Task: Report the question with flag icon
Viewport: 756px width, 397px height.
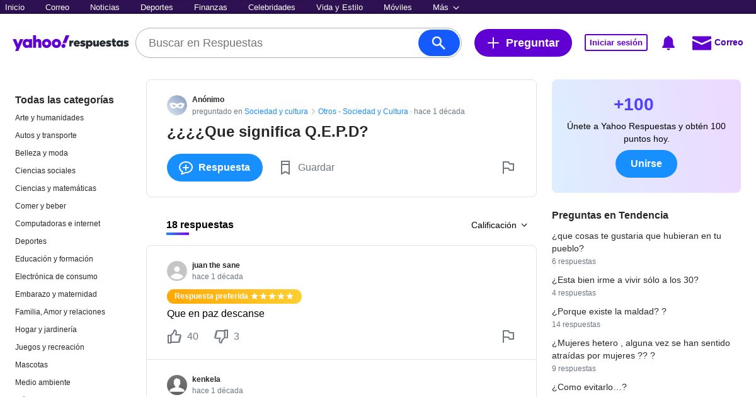Action: 508,168
